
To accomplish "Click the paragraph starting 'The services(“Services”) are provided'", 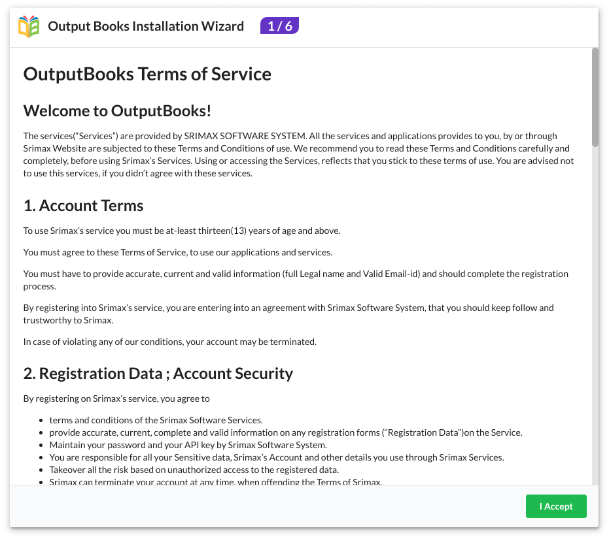I will (298, 154).
